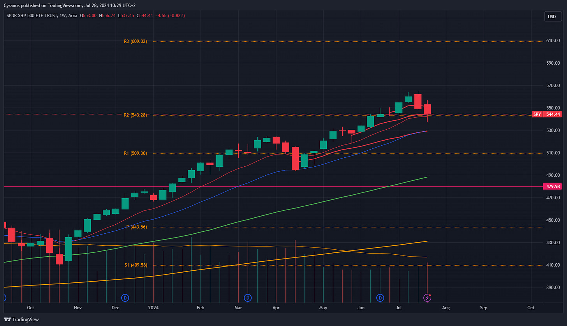
Task: Click the 570.00 price axis label
Action: pos(553,85)
